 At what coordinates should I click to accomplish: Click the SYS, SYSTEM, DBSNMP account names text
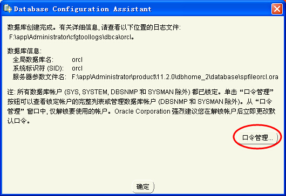(x=102, y=92)
